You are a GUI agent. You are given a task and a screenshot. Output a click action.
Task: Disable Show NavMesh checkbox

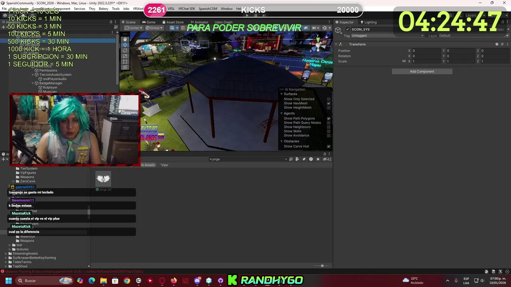329,103
